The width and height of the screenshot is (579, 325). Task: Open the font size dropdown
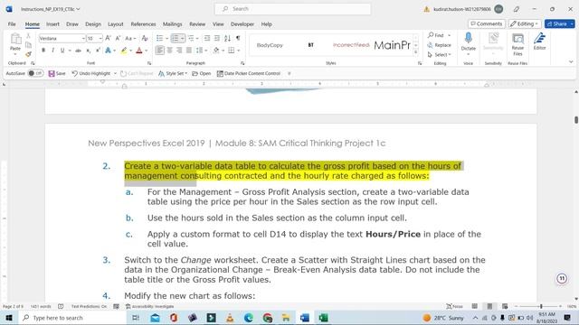pos(100,38)
